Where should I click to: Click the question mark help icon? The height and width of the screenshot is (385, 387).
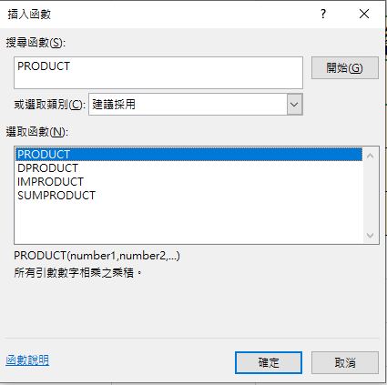323,14
